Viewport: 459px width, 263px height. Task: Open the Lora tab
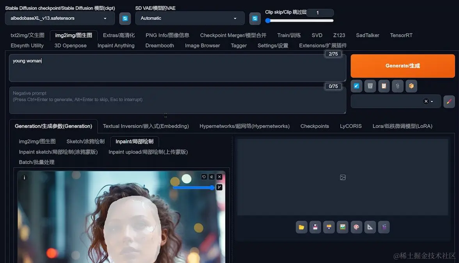pyautogui.click(x=402, y=126)
